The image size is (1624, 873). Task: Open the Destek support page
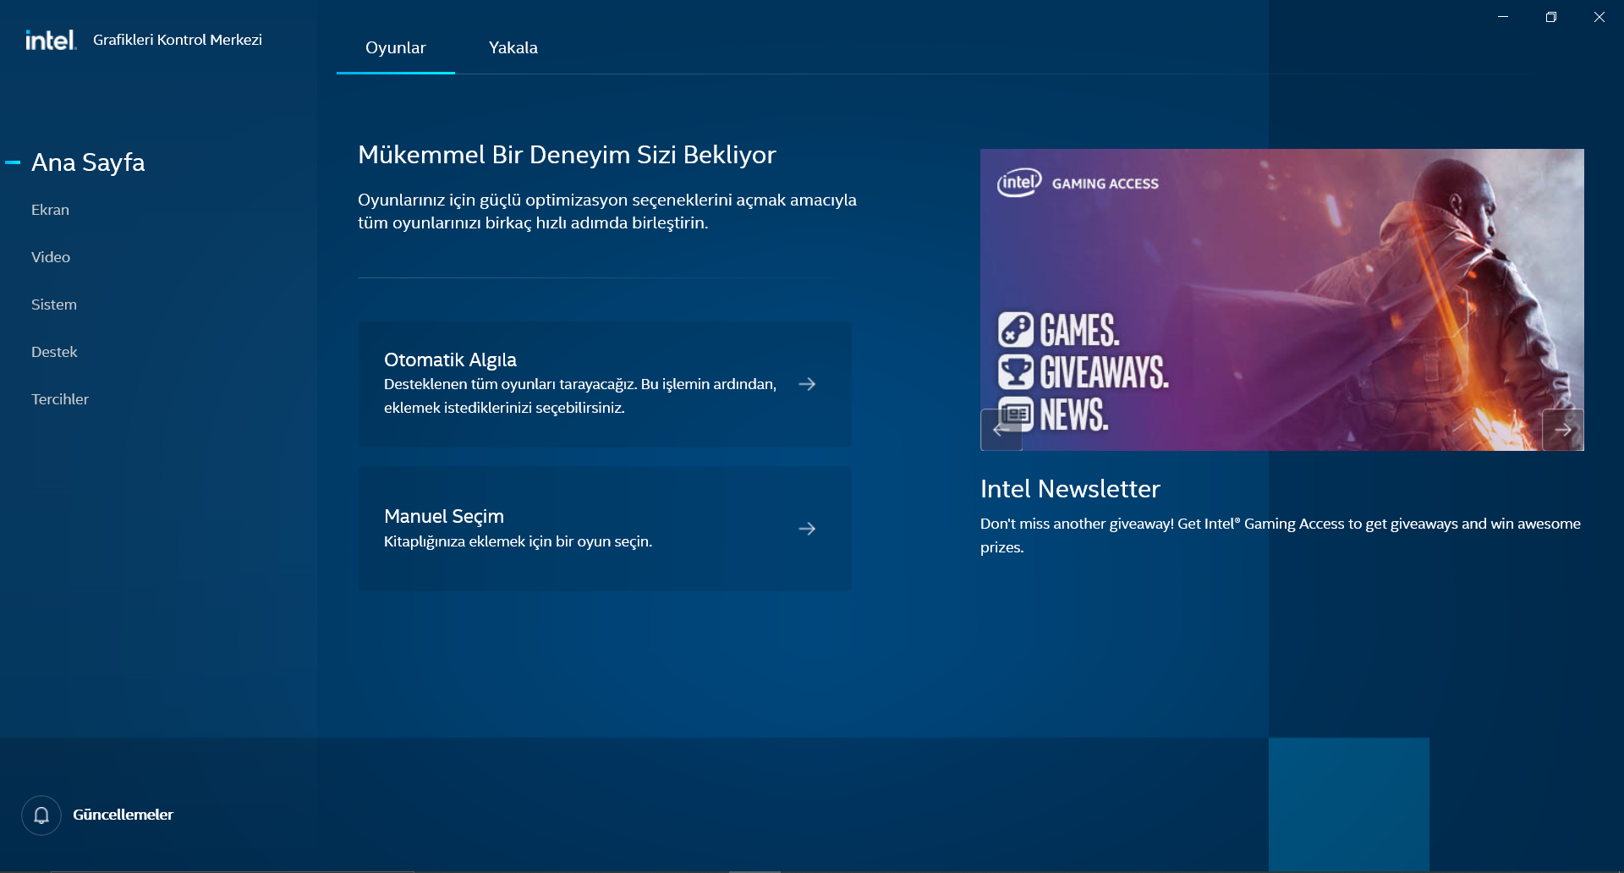[54, 352]
